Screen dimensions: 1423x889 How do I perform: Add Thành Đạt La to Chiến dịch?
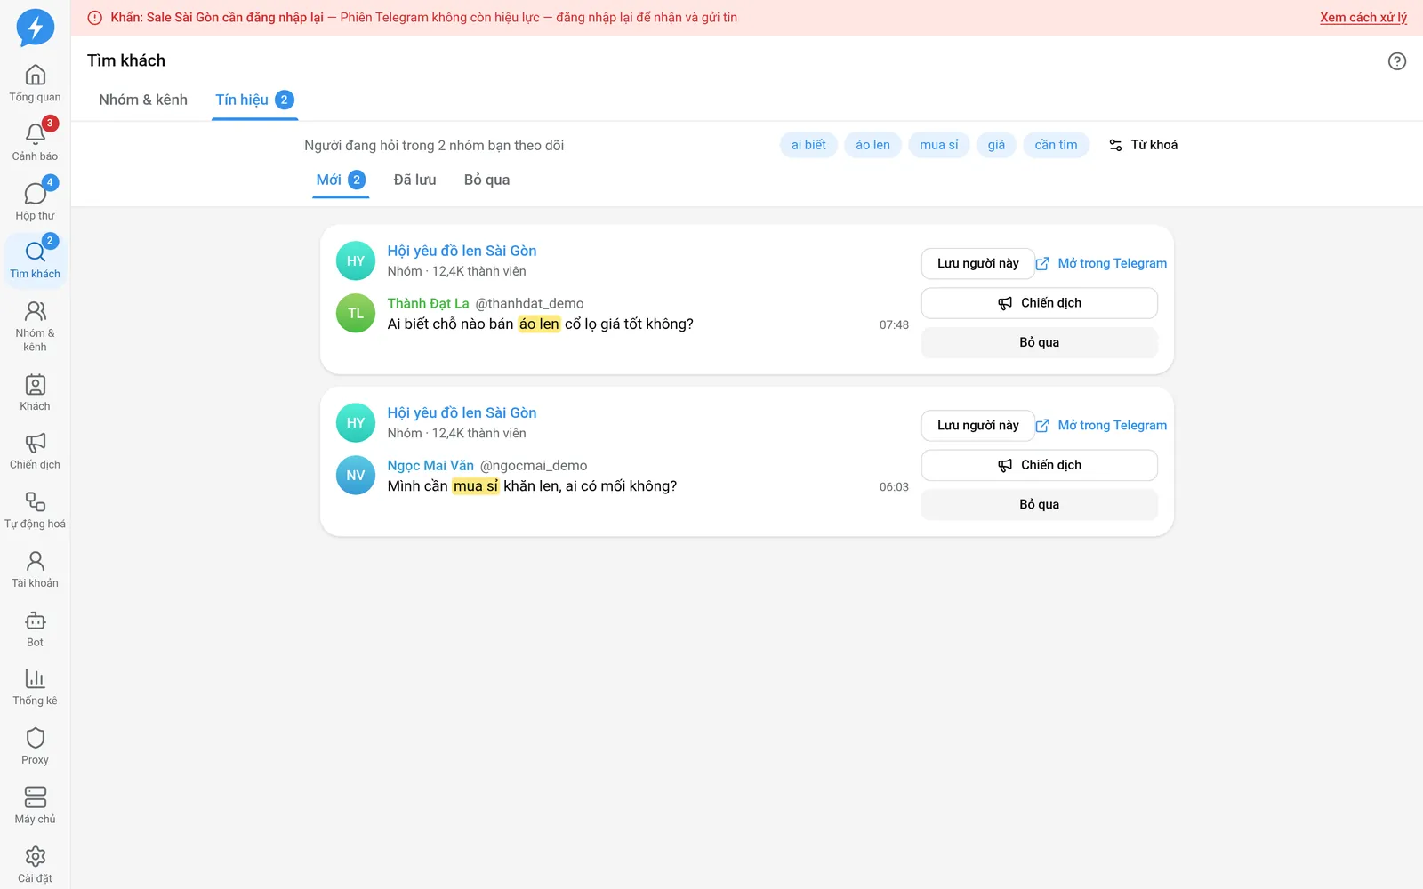(1039, 303)
